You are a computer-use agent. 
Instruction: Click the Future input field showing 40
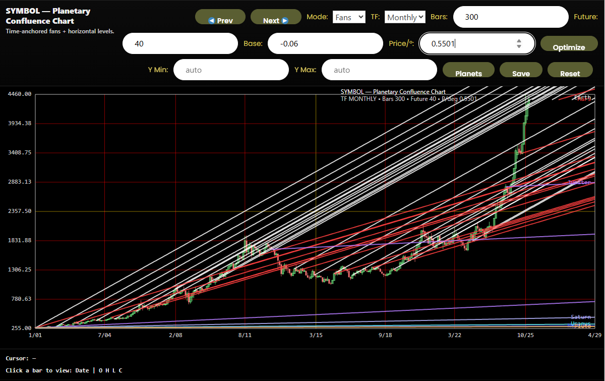179,44
